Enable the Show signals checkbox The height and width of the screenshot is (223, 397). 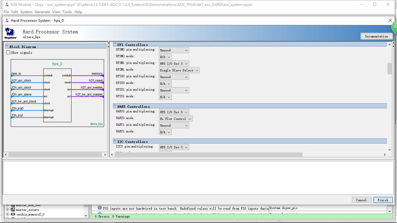click(8, 53)
